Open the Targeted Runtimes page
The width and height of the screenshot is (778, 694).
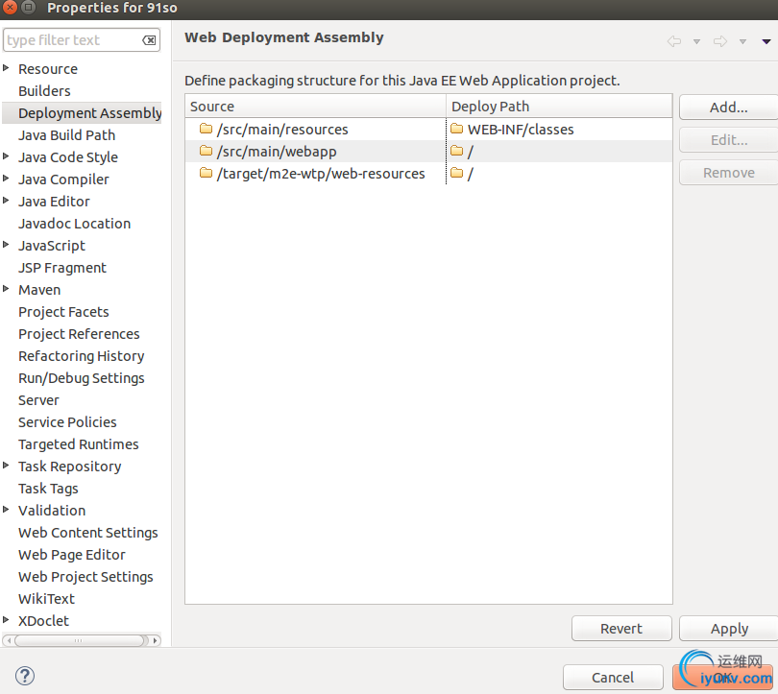point(79,444)
